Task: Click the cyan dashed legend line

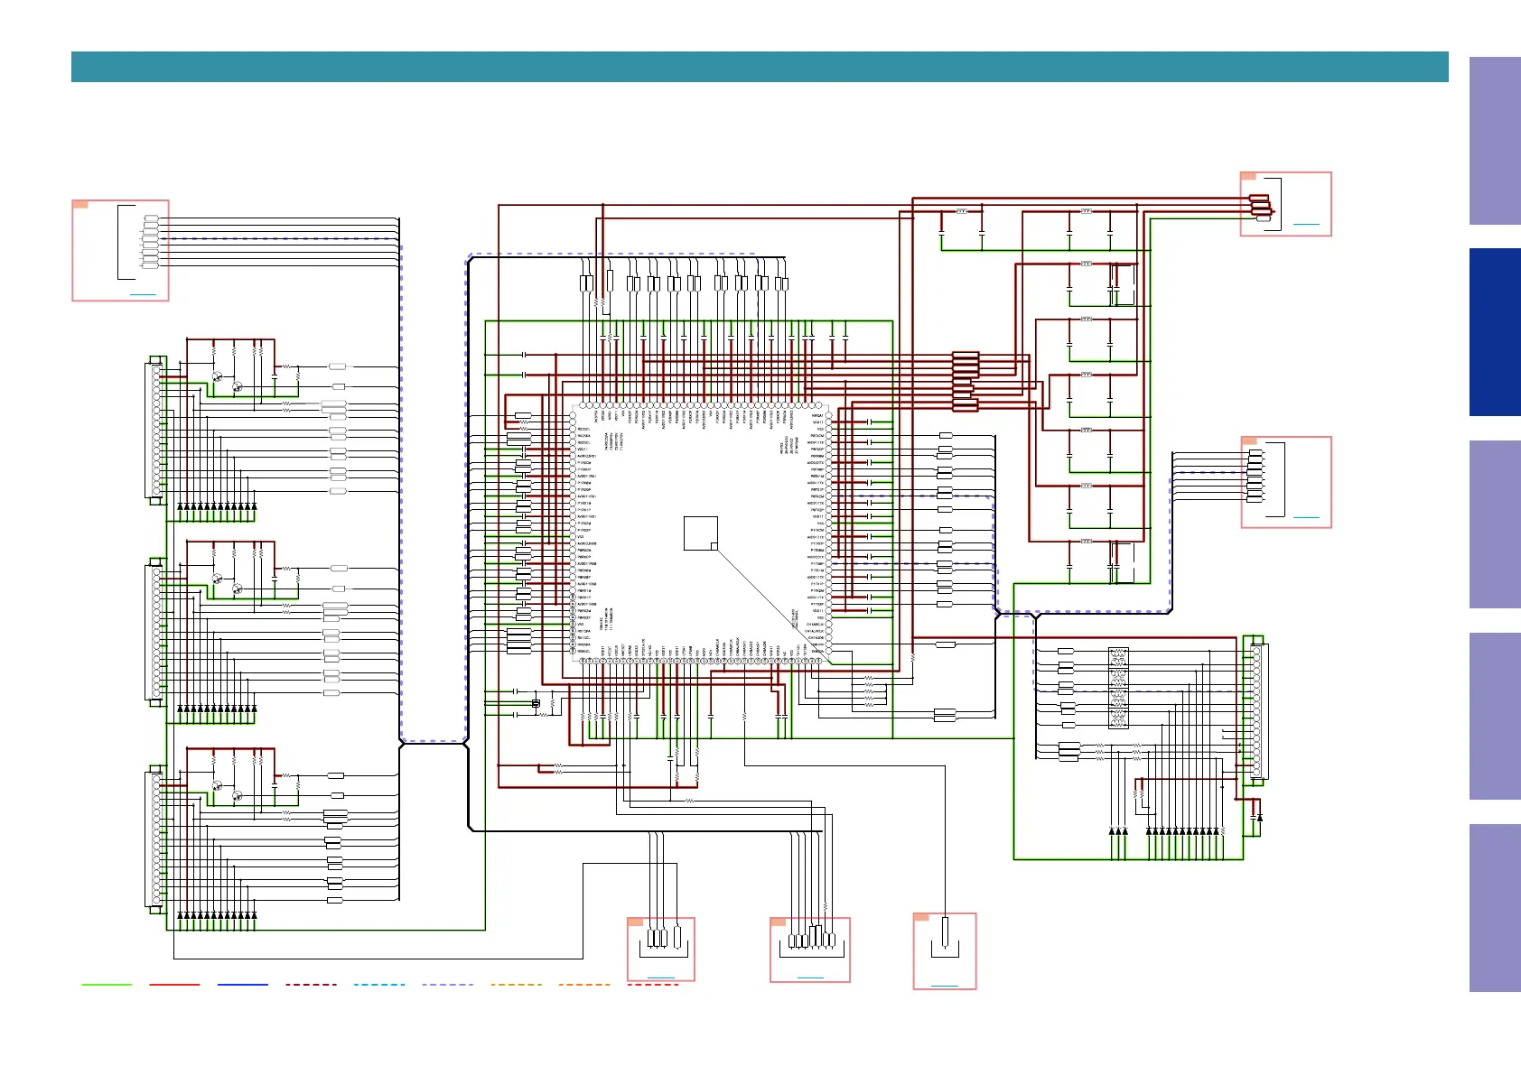Action: pos(379,985)
